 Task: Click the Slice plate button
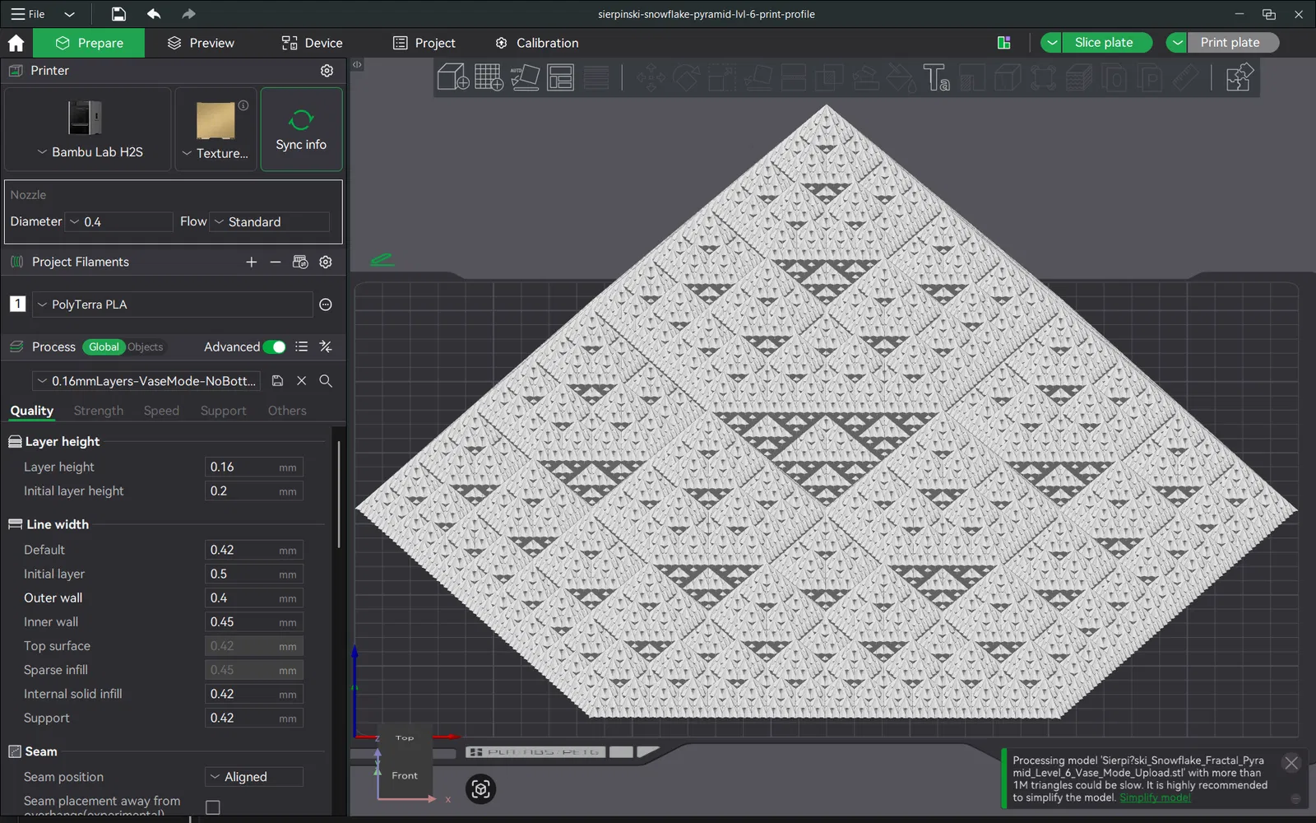(x=1104, y=43)
